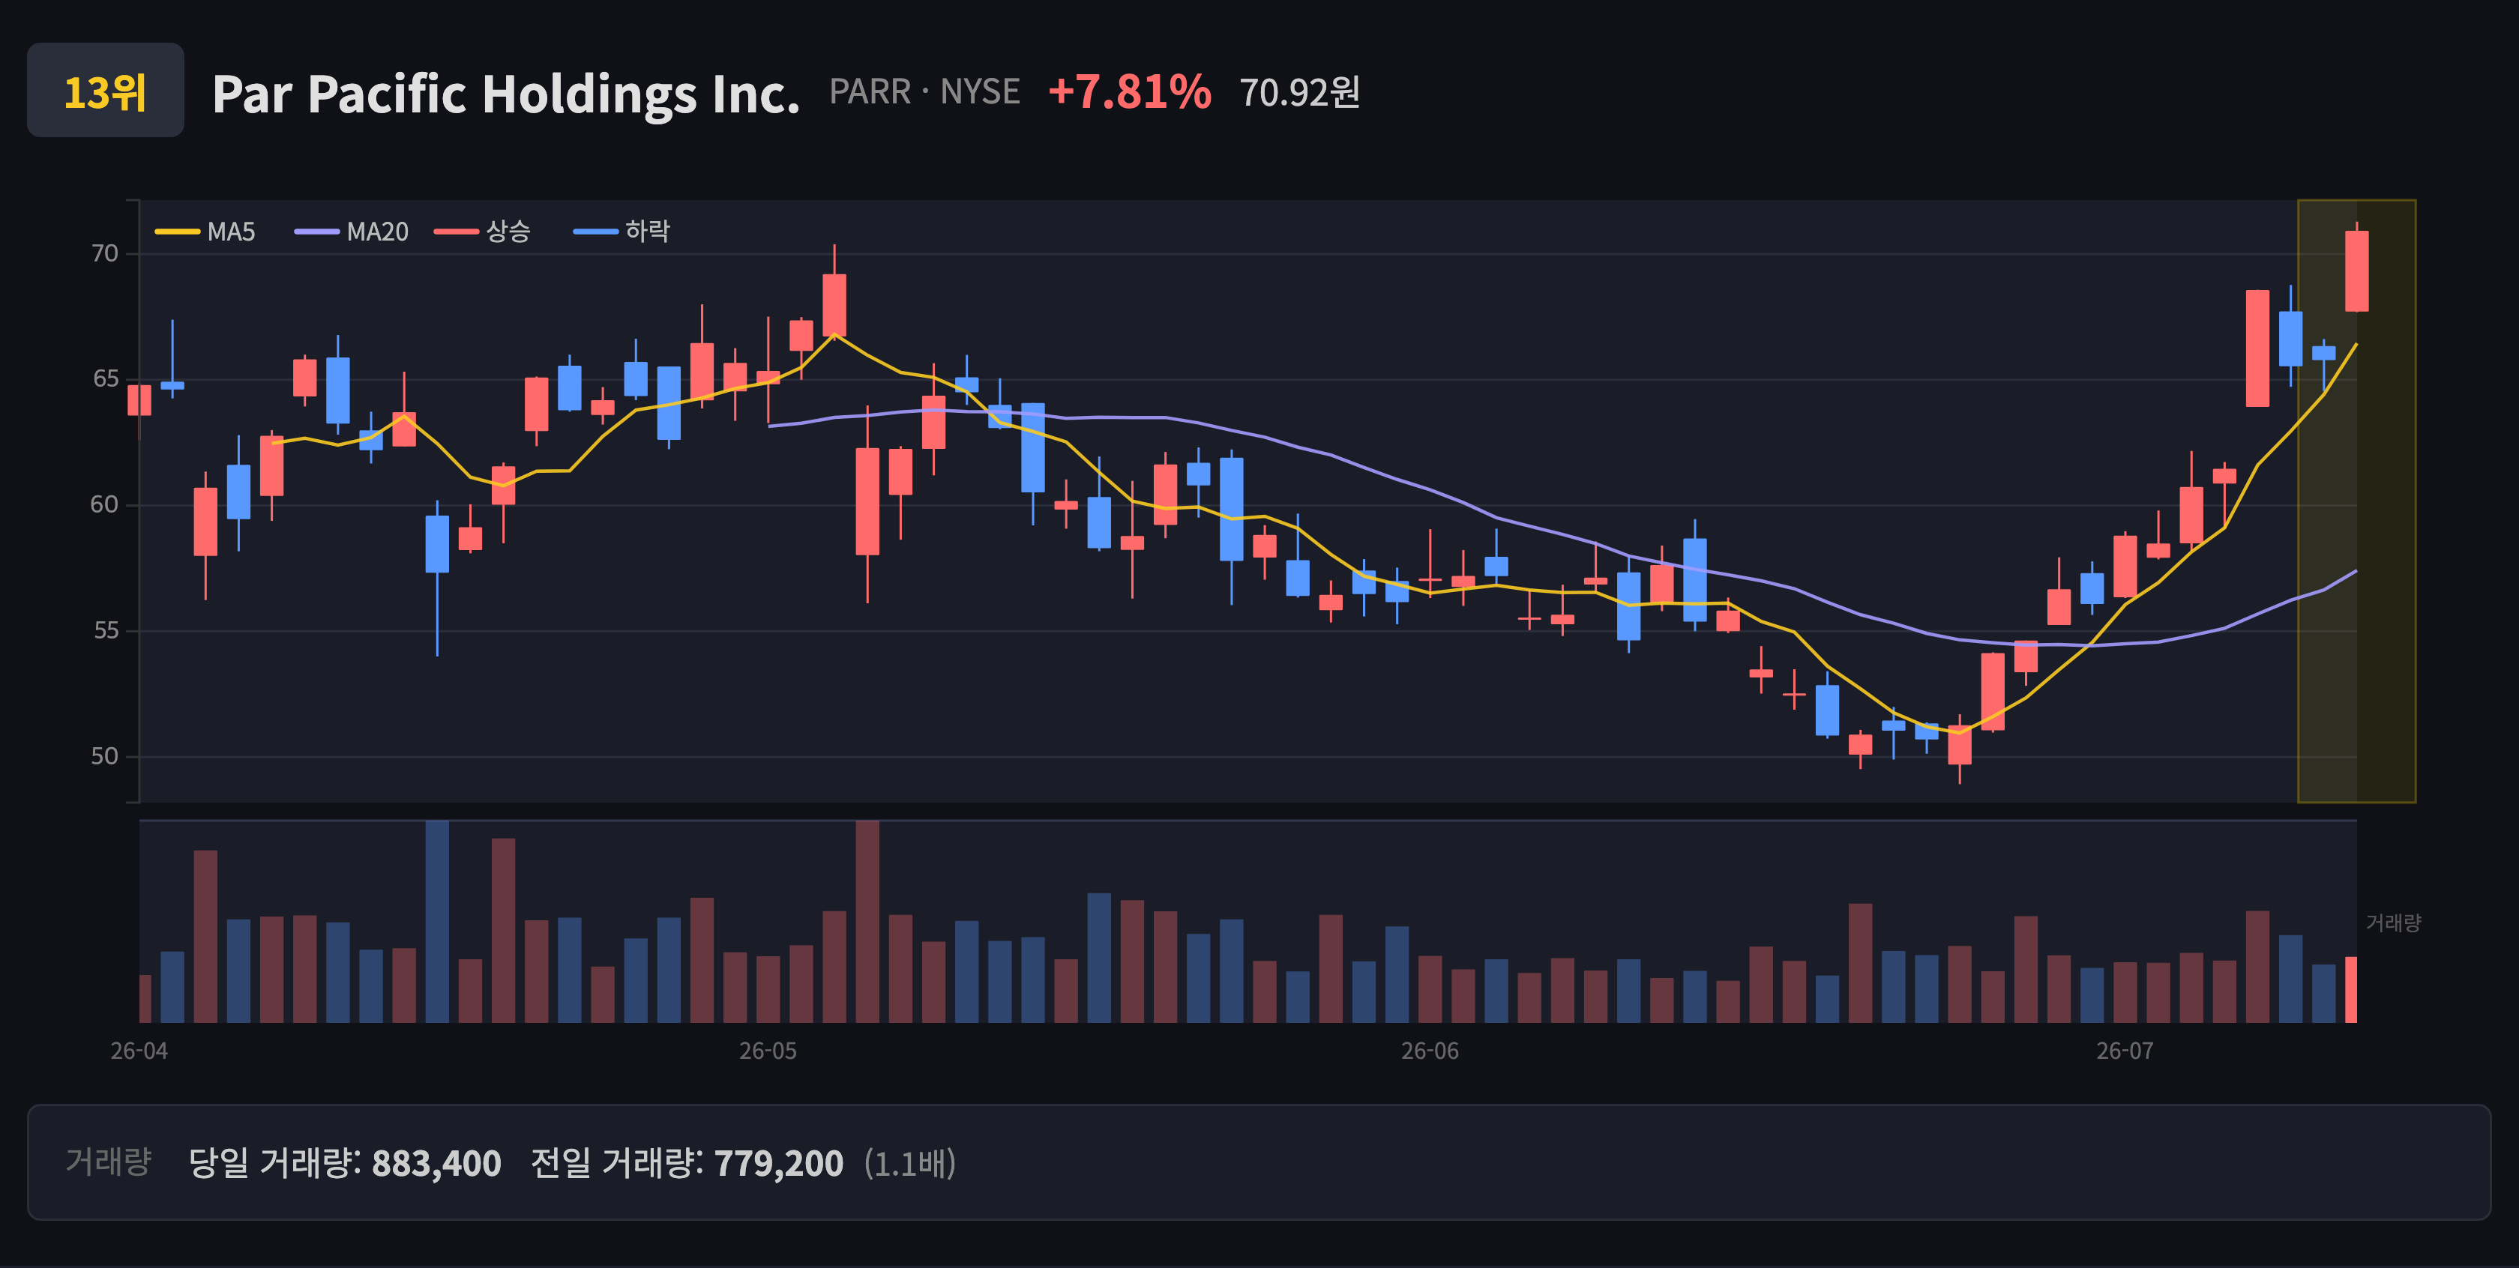Click the 26-07 date axis label

coord(2125,1051)
